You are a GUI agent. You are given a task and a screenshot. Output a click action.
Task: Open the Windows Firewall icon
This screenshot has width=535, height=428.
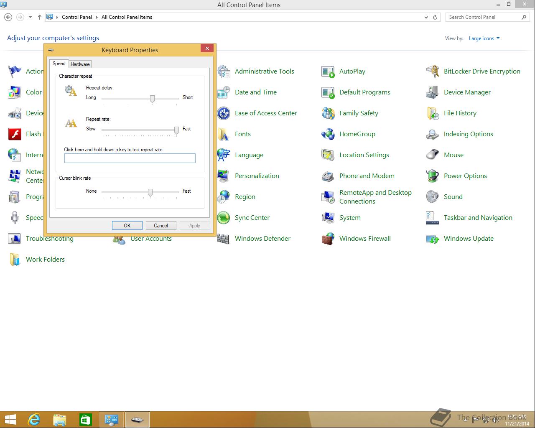coord(328,239)
